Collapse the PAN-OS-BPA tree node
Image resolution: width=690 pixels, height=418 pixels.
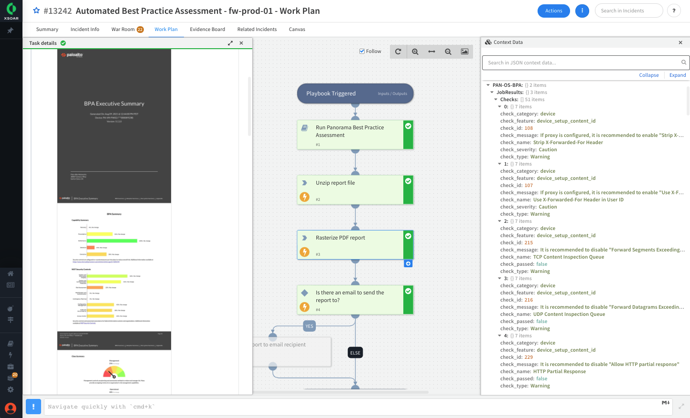click(x=488, y=85)
